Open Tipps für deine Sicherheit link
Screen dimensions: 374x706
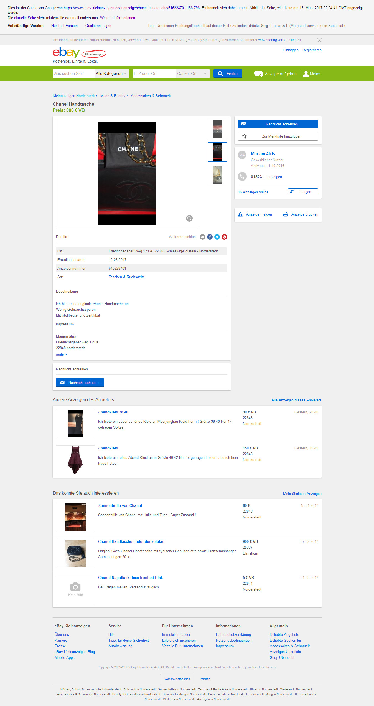[129, 641]
